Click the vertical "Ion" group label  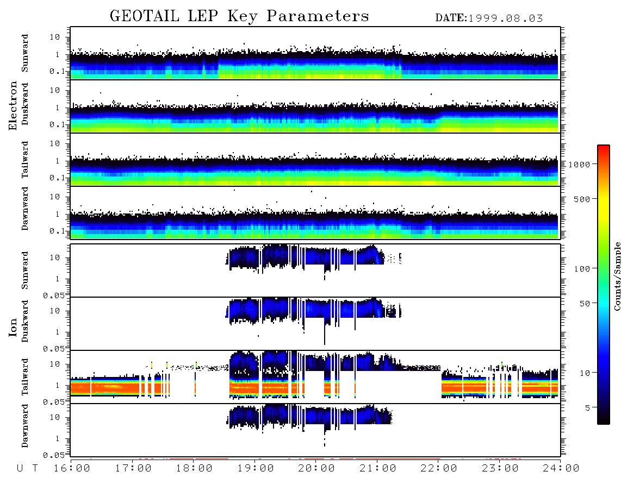tap(13, 327)
